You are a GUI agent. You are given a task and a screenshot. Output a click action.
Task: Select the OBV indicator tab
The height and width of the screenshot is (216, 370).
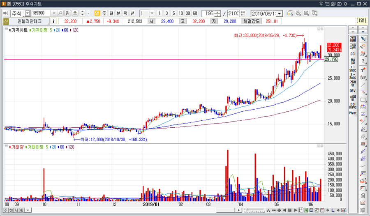click(x=353, y=91)
